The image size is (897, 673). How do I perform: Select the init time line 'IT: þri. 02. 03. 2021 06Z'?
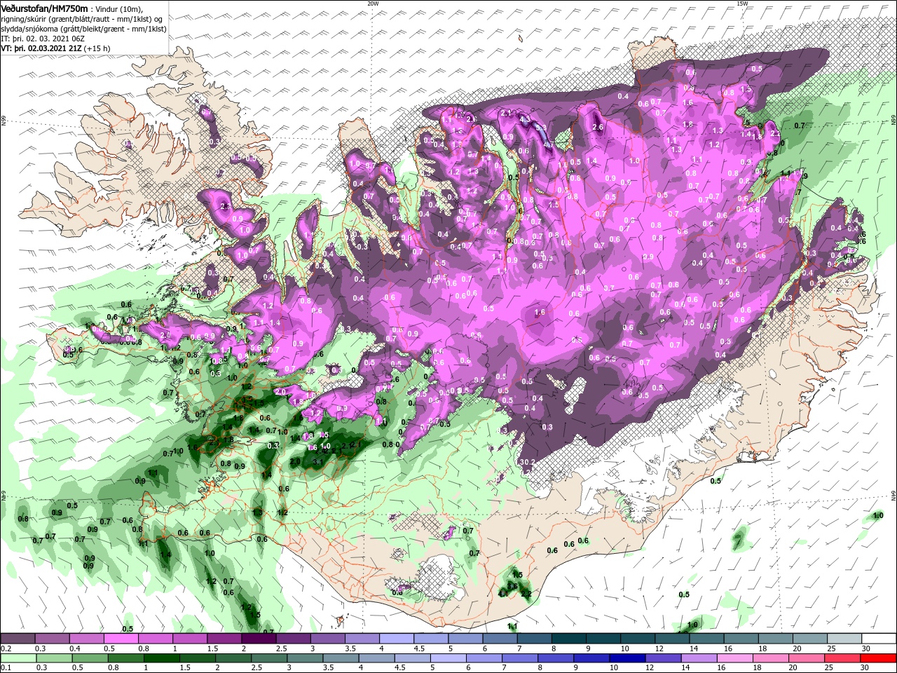tap(41, 39)
